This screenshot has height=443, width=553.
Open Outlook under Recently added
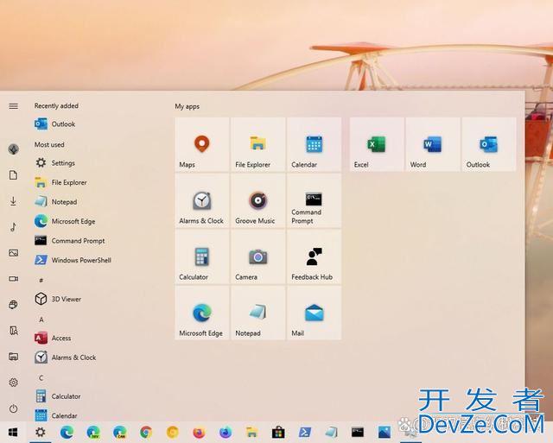(x=55, y=124)
